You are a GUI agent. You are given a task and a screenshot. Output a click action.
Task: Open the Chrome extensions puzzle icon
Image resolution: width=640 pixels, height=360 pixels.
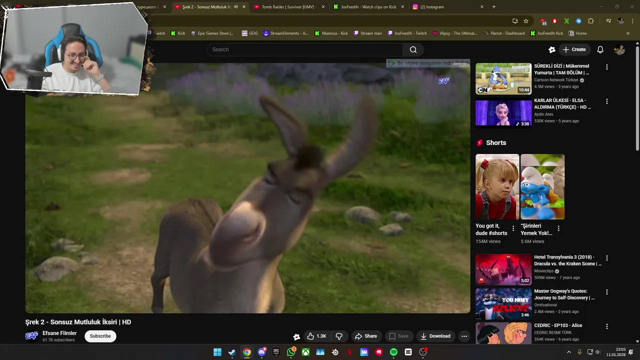coord(590,21)
